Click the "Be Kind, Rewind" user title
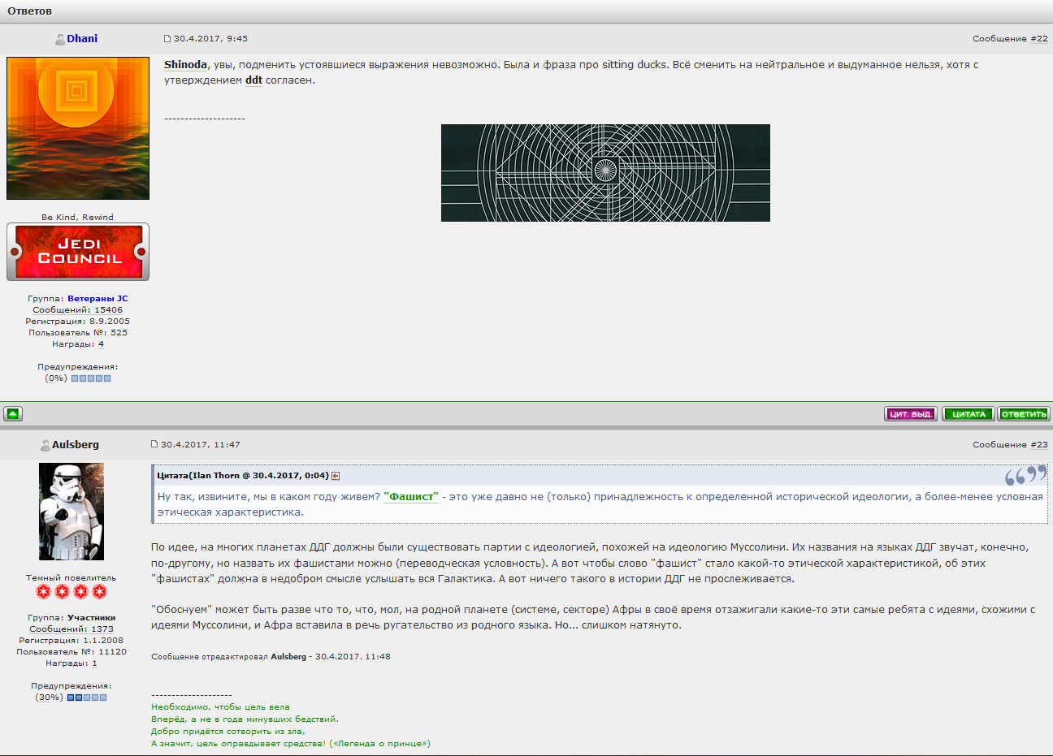1053x756 pixels. [x=78, y=218]
